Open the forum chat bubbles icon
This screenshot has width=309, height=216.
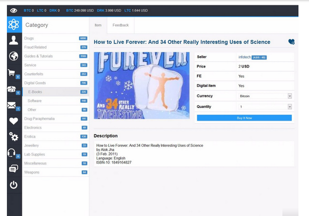[14, 169]
